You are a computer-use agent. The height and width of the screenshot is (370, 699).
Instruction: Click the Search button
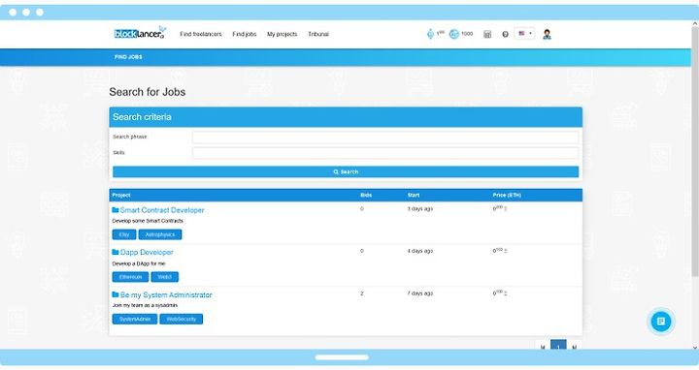tap(346, 171)
